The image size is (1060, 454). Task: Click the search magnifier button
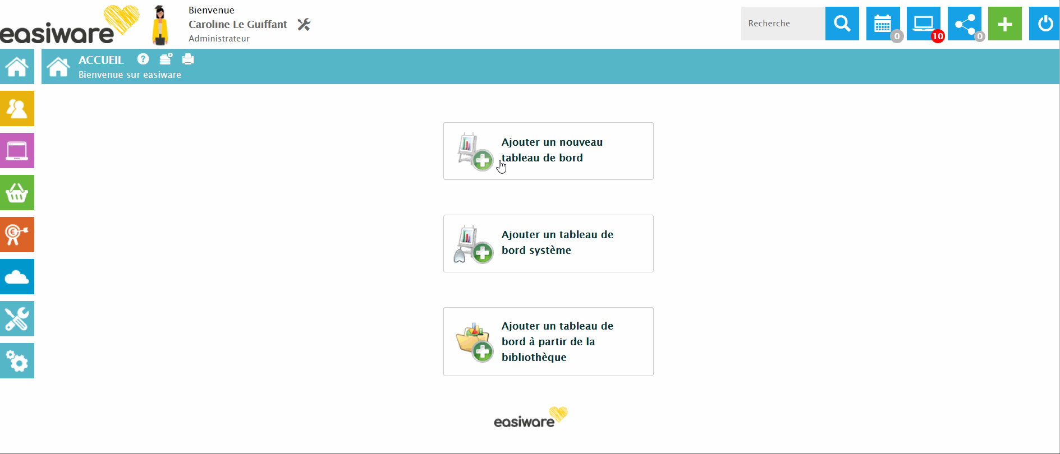click(842, 24)
